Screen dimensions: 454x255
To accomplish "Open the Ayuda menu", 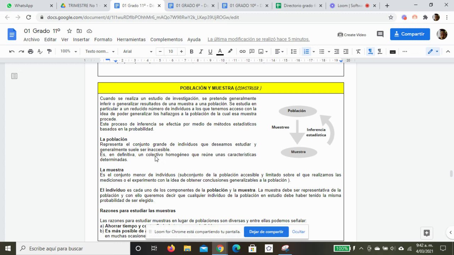I will (x=194, y=40).
